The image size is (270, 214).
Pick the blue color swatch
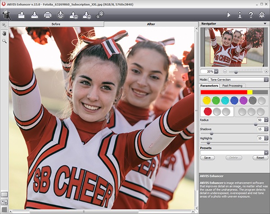tap(234, 100)
